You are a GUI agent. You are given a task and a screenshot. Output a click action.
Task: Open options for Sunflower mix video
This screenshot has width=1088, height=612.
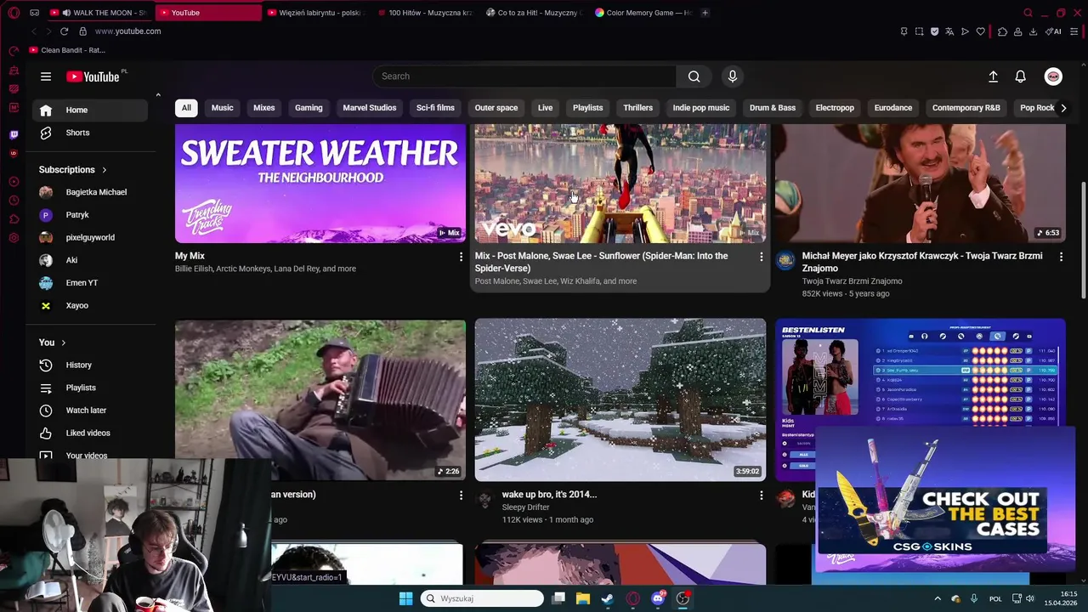point(761,257)
